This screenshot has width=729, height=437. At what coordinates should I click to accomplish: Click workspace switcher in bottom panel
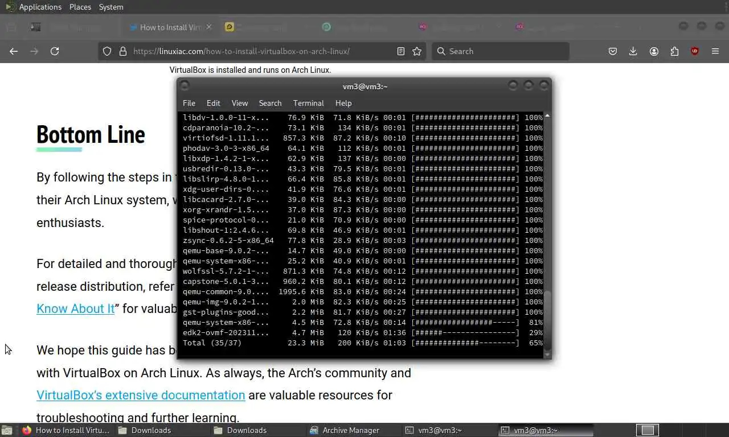coord(648,430)
